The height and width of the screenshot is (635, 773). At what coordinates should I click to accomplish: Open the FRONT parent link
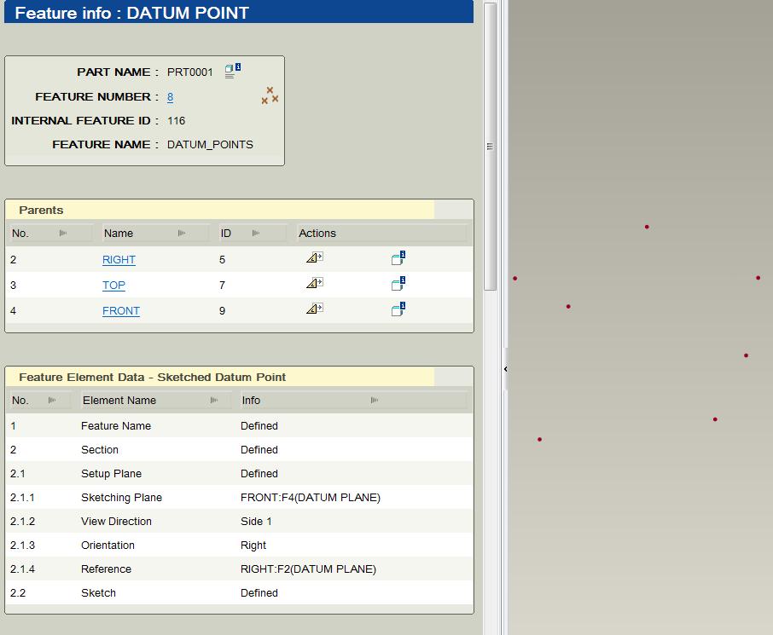[121, 311]
